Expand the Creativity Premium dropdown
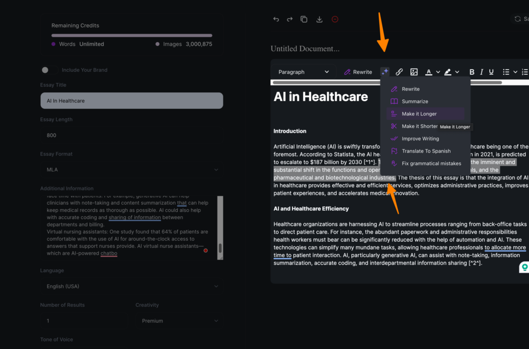 pos(179,321)
